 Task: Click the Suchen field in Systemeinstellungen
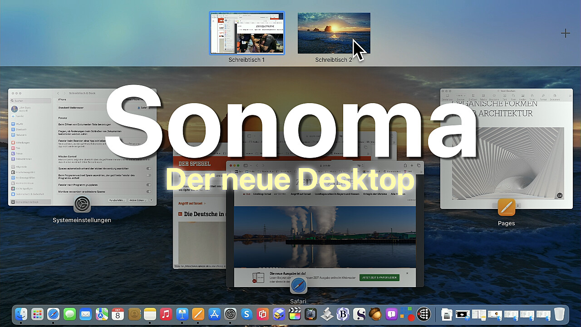pos(31,101)
